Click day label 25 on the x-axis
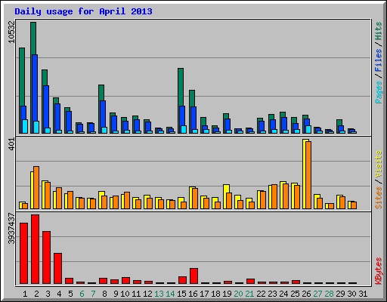This screenshot has height=302, width=387. click(x=295, y=294)
